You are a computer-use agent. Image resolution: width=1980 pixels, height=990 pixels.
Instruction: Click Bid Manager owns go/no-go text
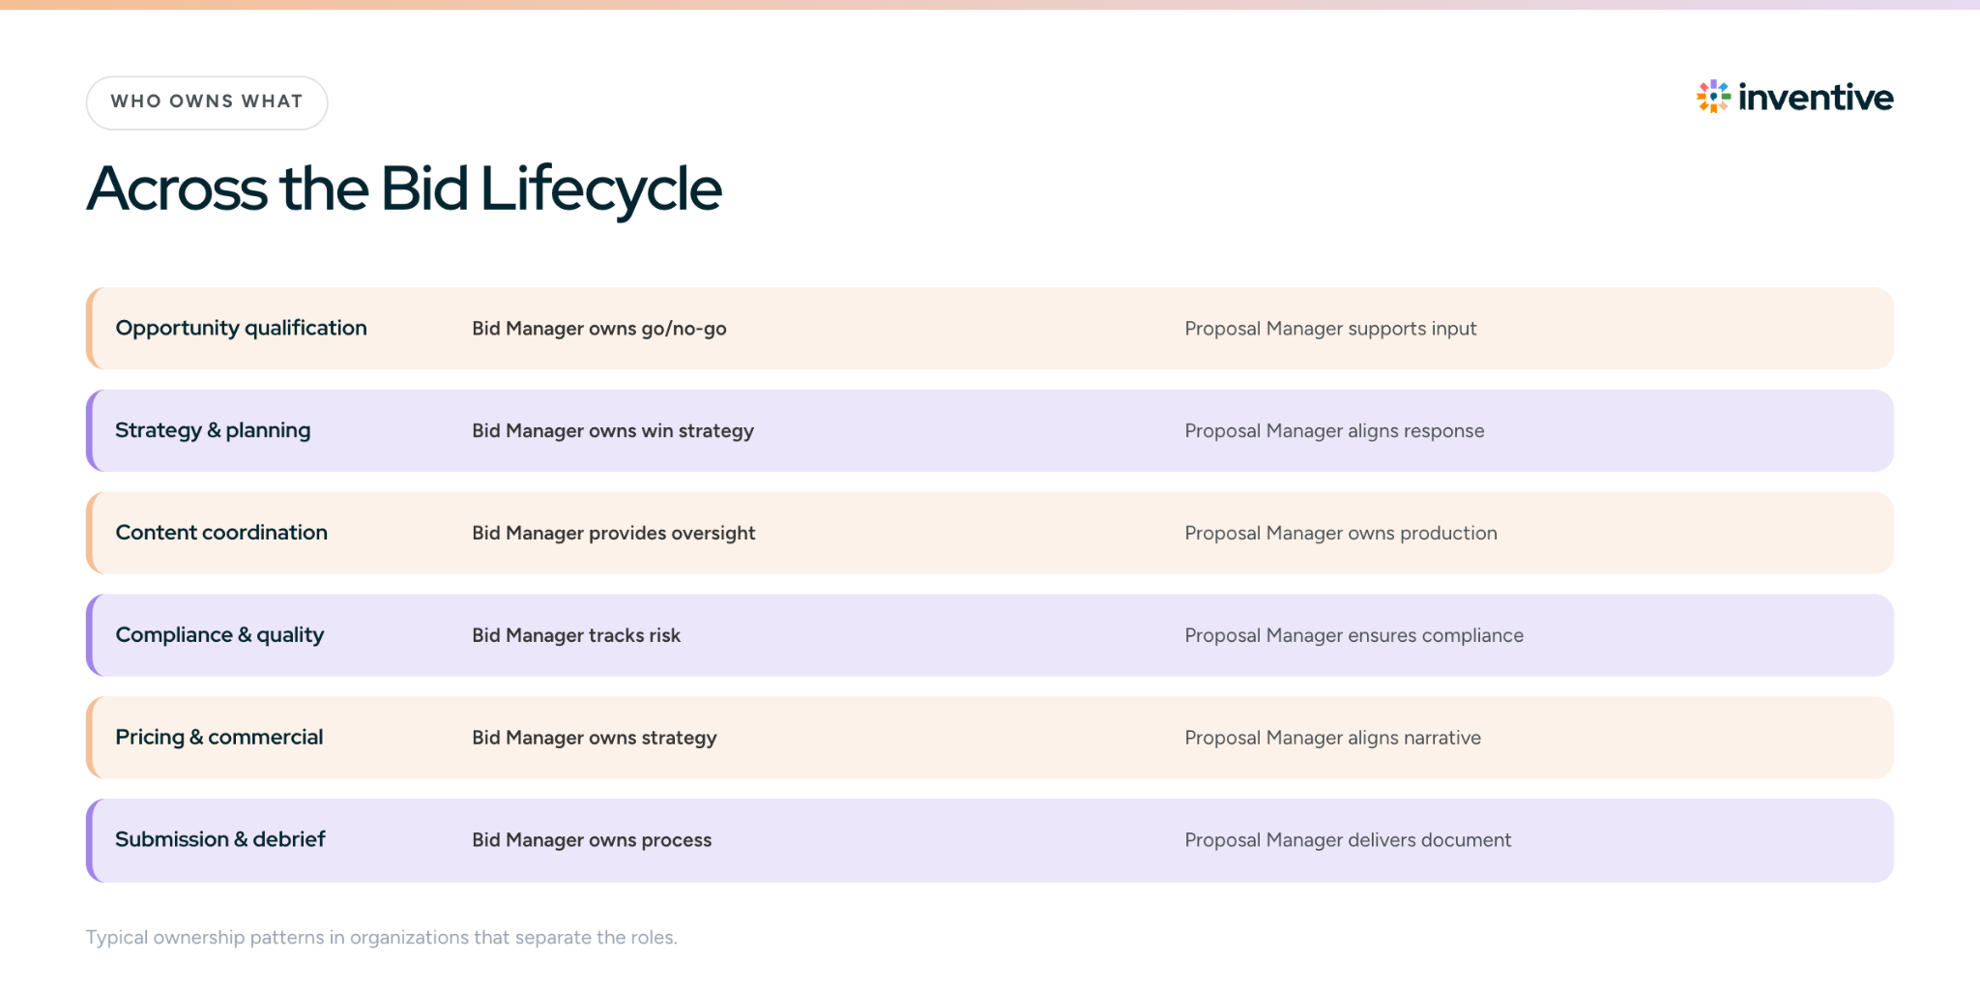coord(599,329)
